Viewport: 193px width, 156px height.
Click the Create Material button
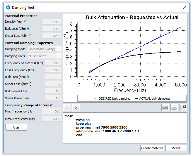[x=152, y=148]
